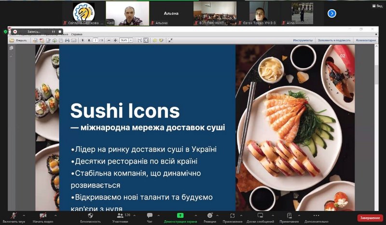Start video with the camera toggle
This screenshot has width=386, height=225.
click(x=43, y=215)
